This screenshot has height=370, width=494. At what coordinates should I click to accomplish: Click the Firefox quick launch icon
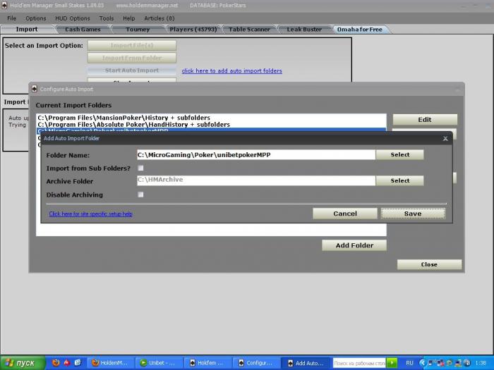[56, 363]
